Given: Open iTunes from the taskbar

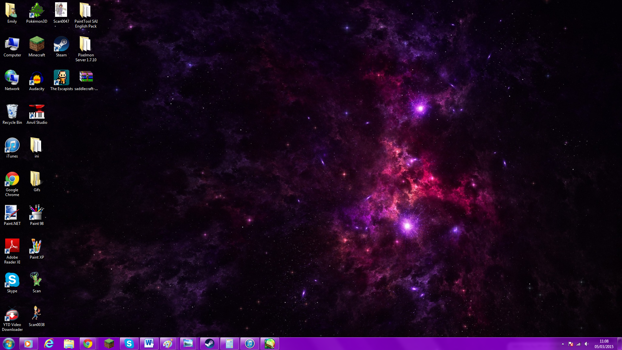Looking at the screenshot, I should click(249, 344).
